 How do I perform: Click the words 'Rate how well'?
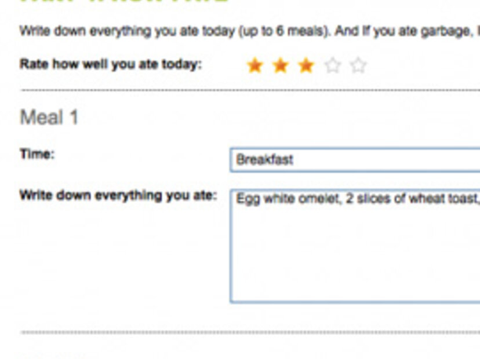[x=64, y=64]
